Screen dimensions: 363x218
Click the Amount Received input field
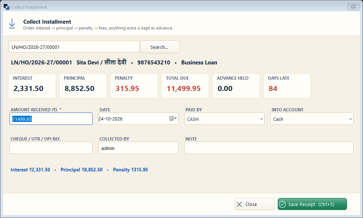pyautogui.click(x=51, y=119)
